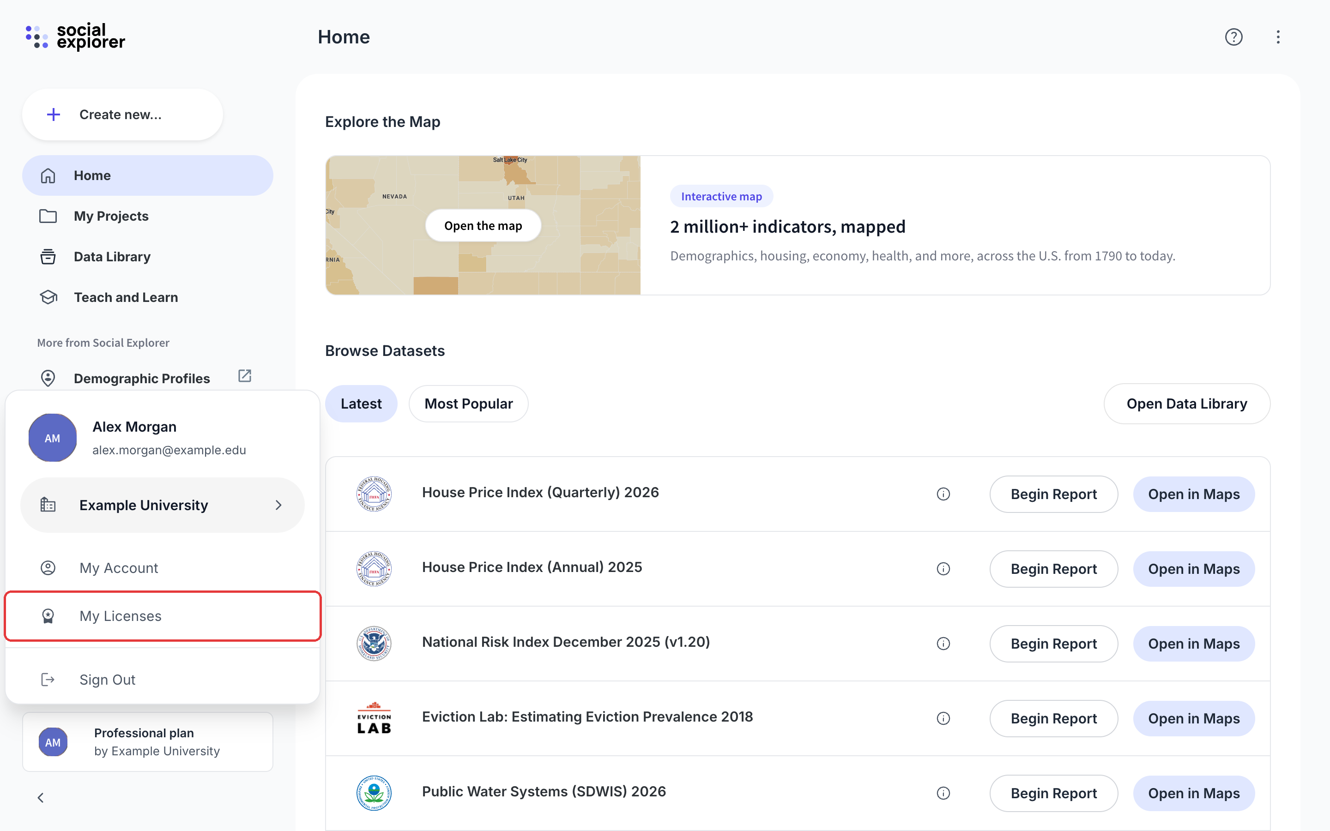Collapse the sidebar with the left chevron
1330x831 pixels.
click(x=40, y=797)
